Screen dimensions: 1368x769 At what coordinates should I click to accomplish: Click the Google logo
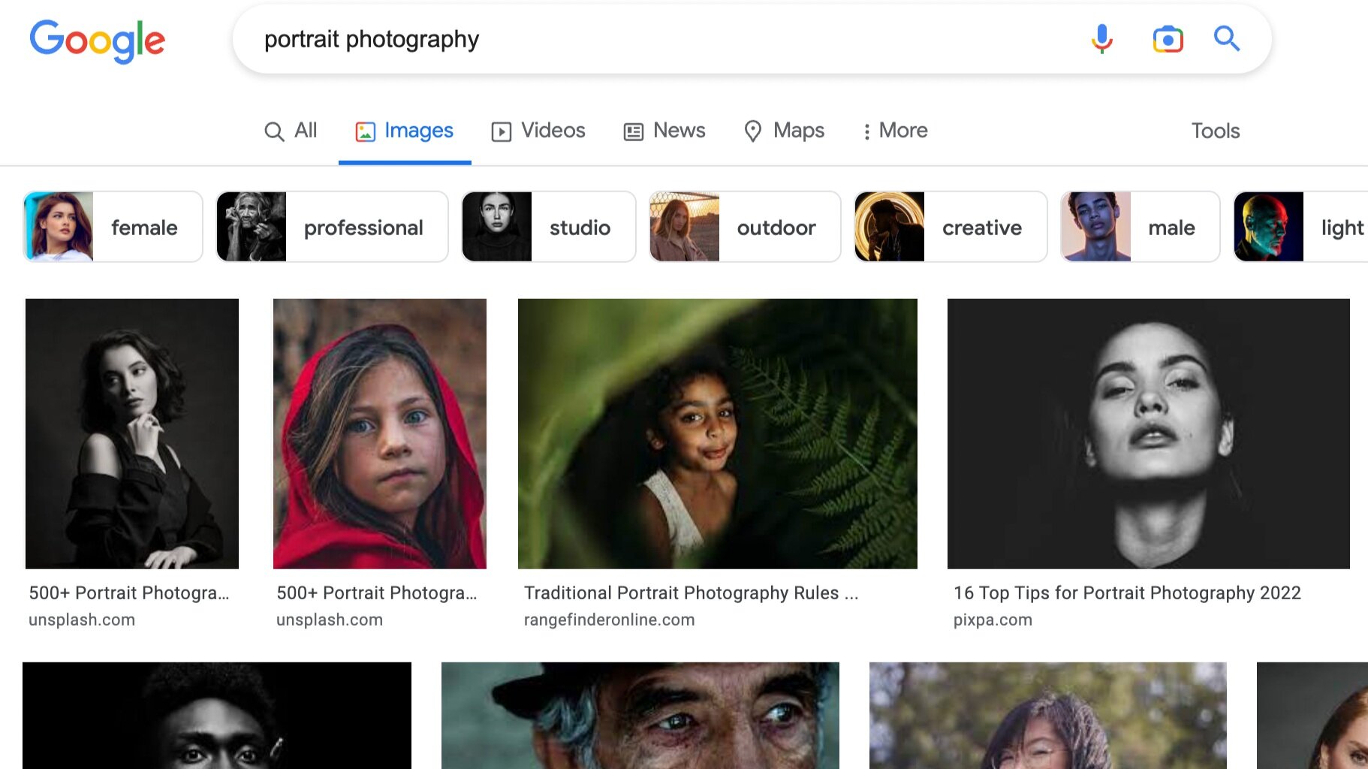coord(98,41)
